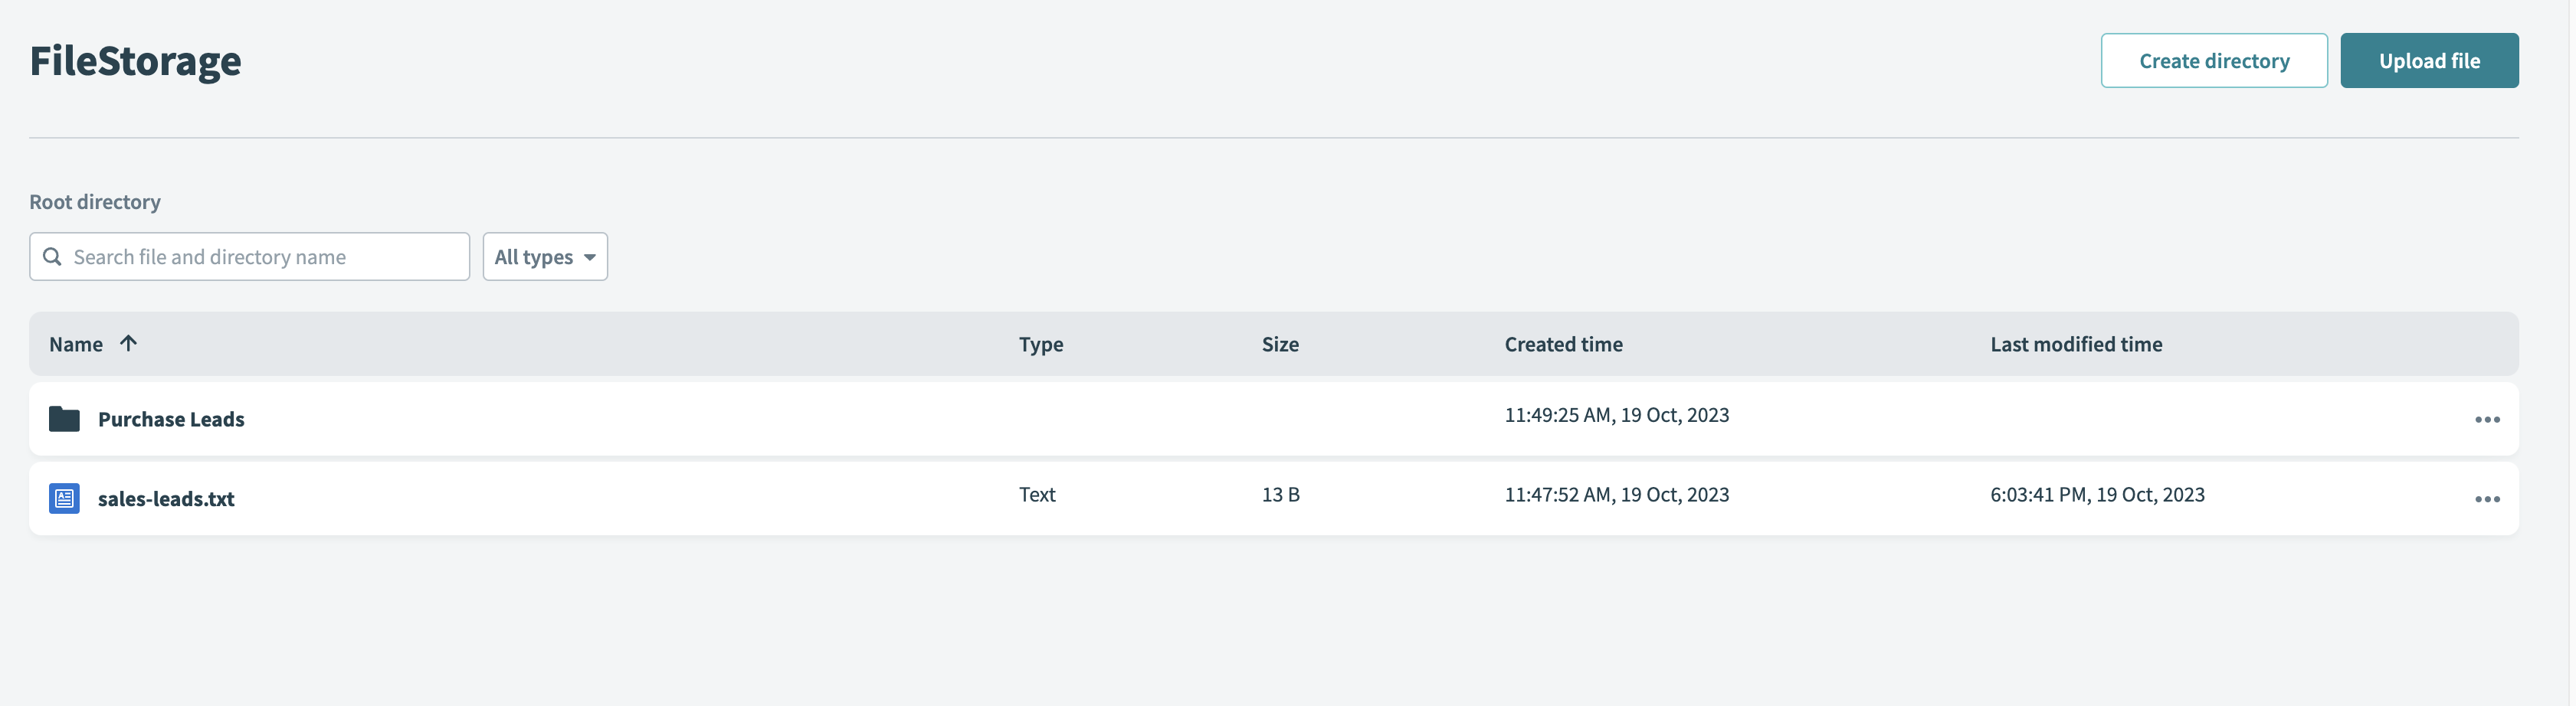Click the search magnifier icon
Viewport: 2576px width, 706px height.
(x=53, y=256)
